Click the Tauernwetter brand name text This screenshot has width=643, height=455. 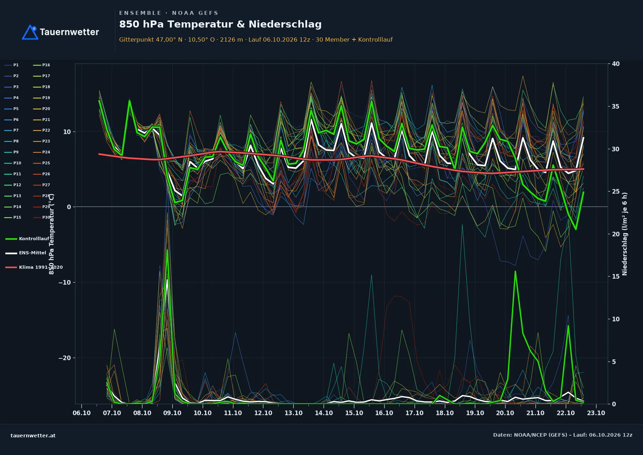pos(69,32)
